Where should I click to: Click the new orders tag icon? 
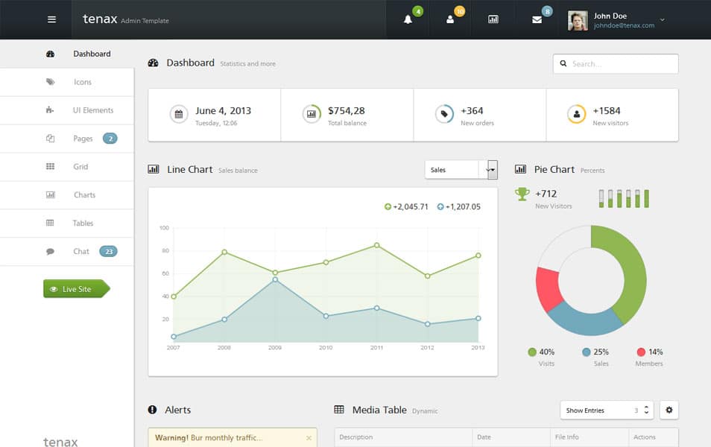pos(443,114)
